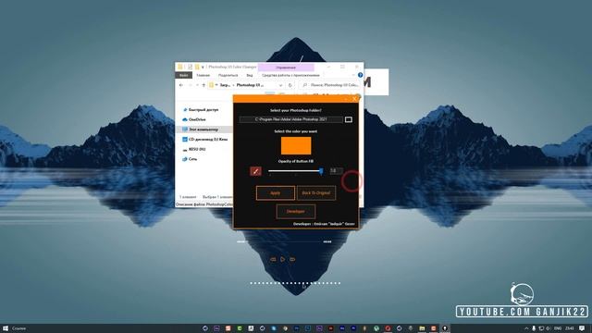
Task: Click the Photoshop folder path field
Action: click(x=291, y=119)
